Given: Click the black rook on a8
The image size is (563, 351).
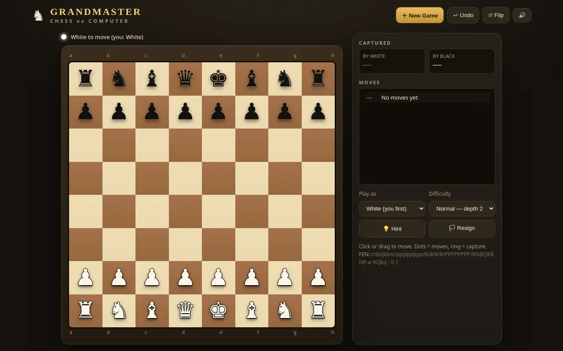Looking at the screenshot, I should pos(86,79).
